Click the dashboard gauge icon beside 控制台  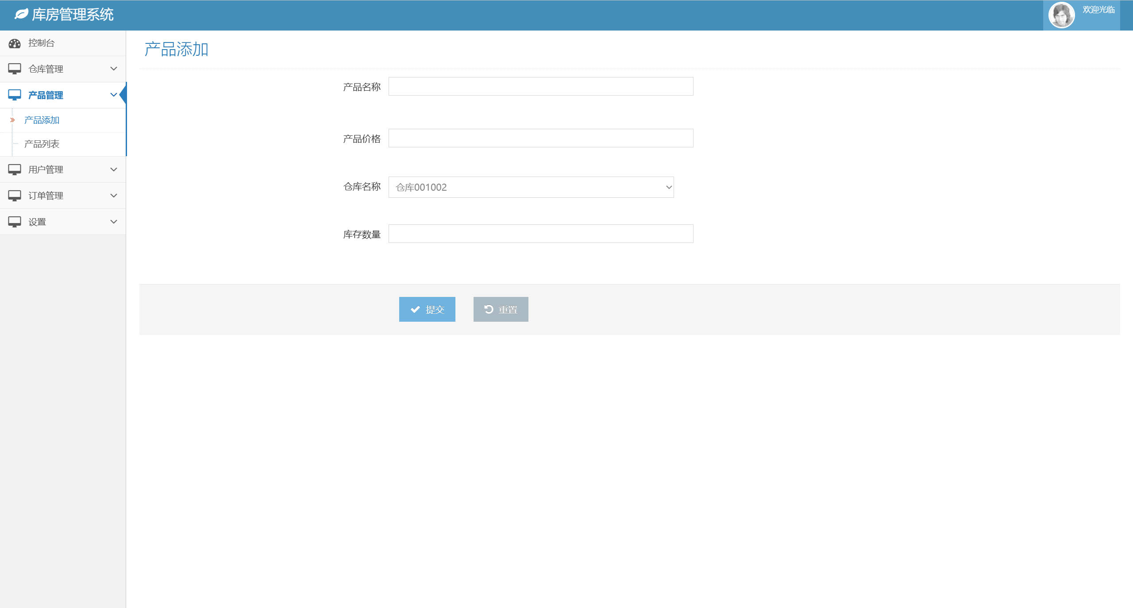15,43
